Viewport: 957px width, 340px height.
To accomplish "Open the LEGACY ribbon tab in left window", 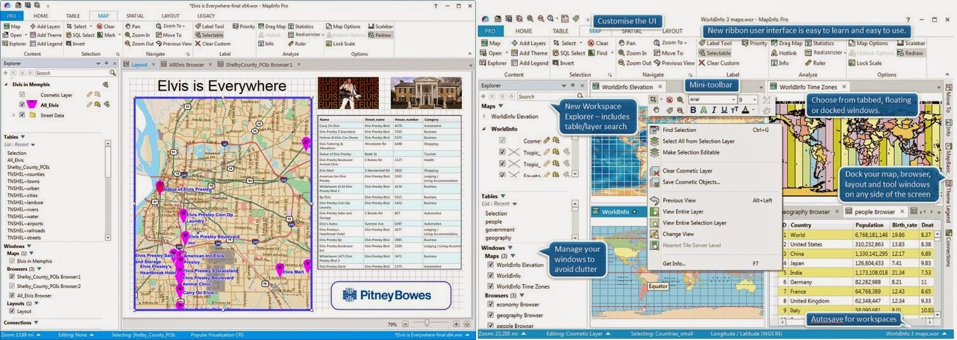I will tap(206, 15).
